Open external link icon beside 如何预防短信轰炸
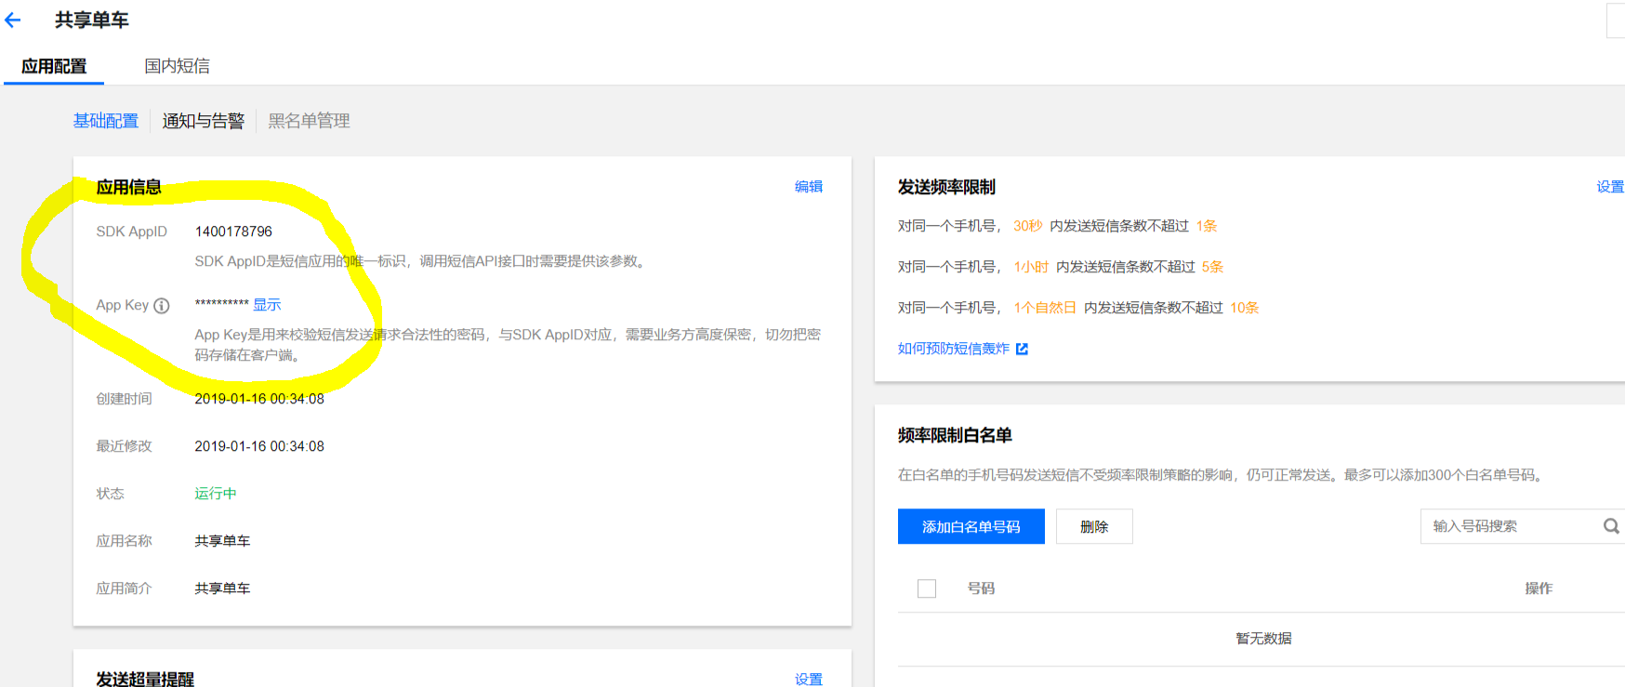1625x687 pixels. 1022,349
